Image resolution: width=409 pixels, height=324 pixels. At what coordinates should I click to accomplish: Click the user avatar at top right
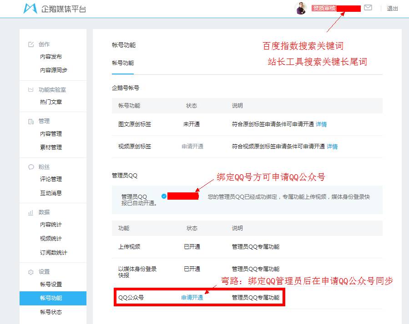click(x=301, y=8)
